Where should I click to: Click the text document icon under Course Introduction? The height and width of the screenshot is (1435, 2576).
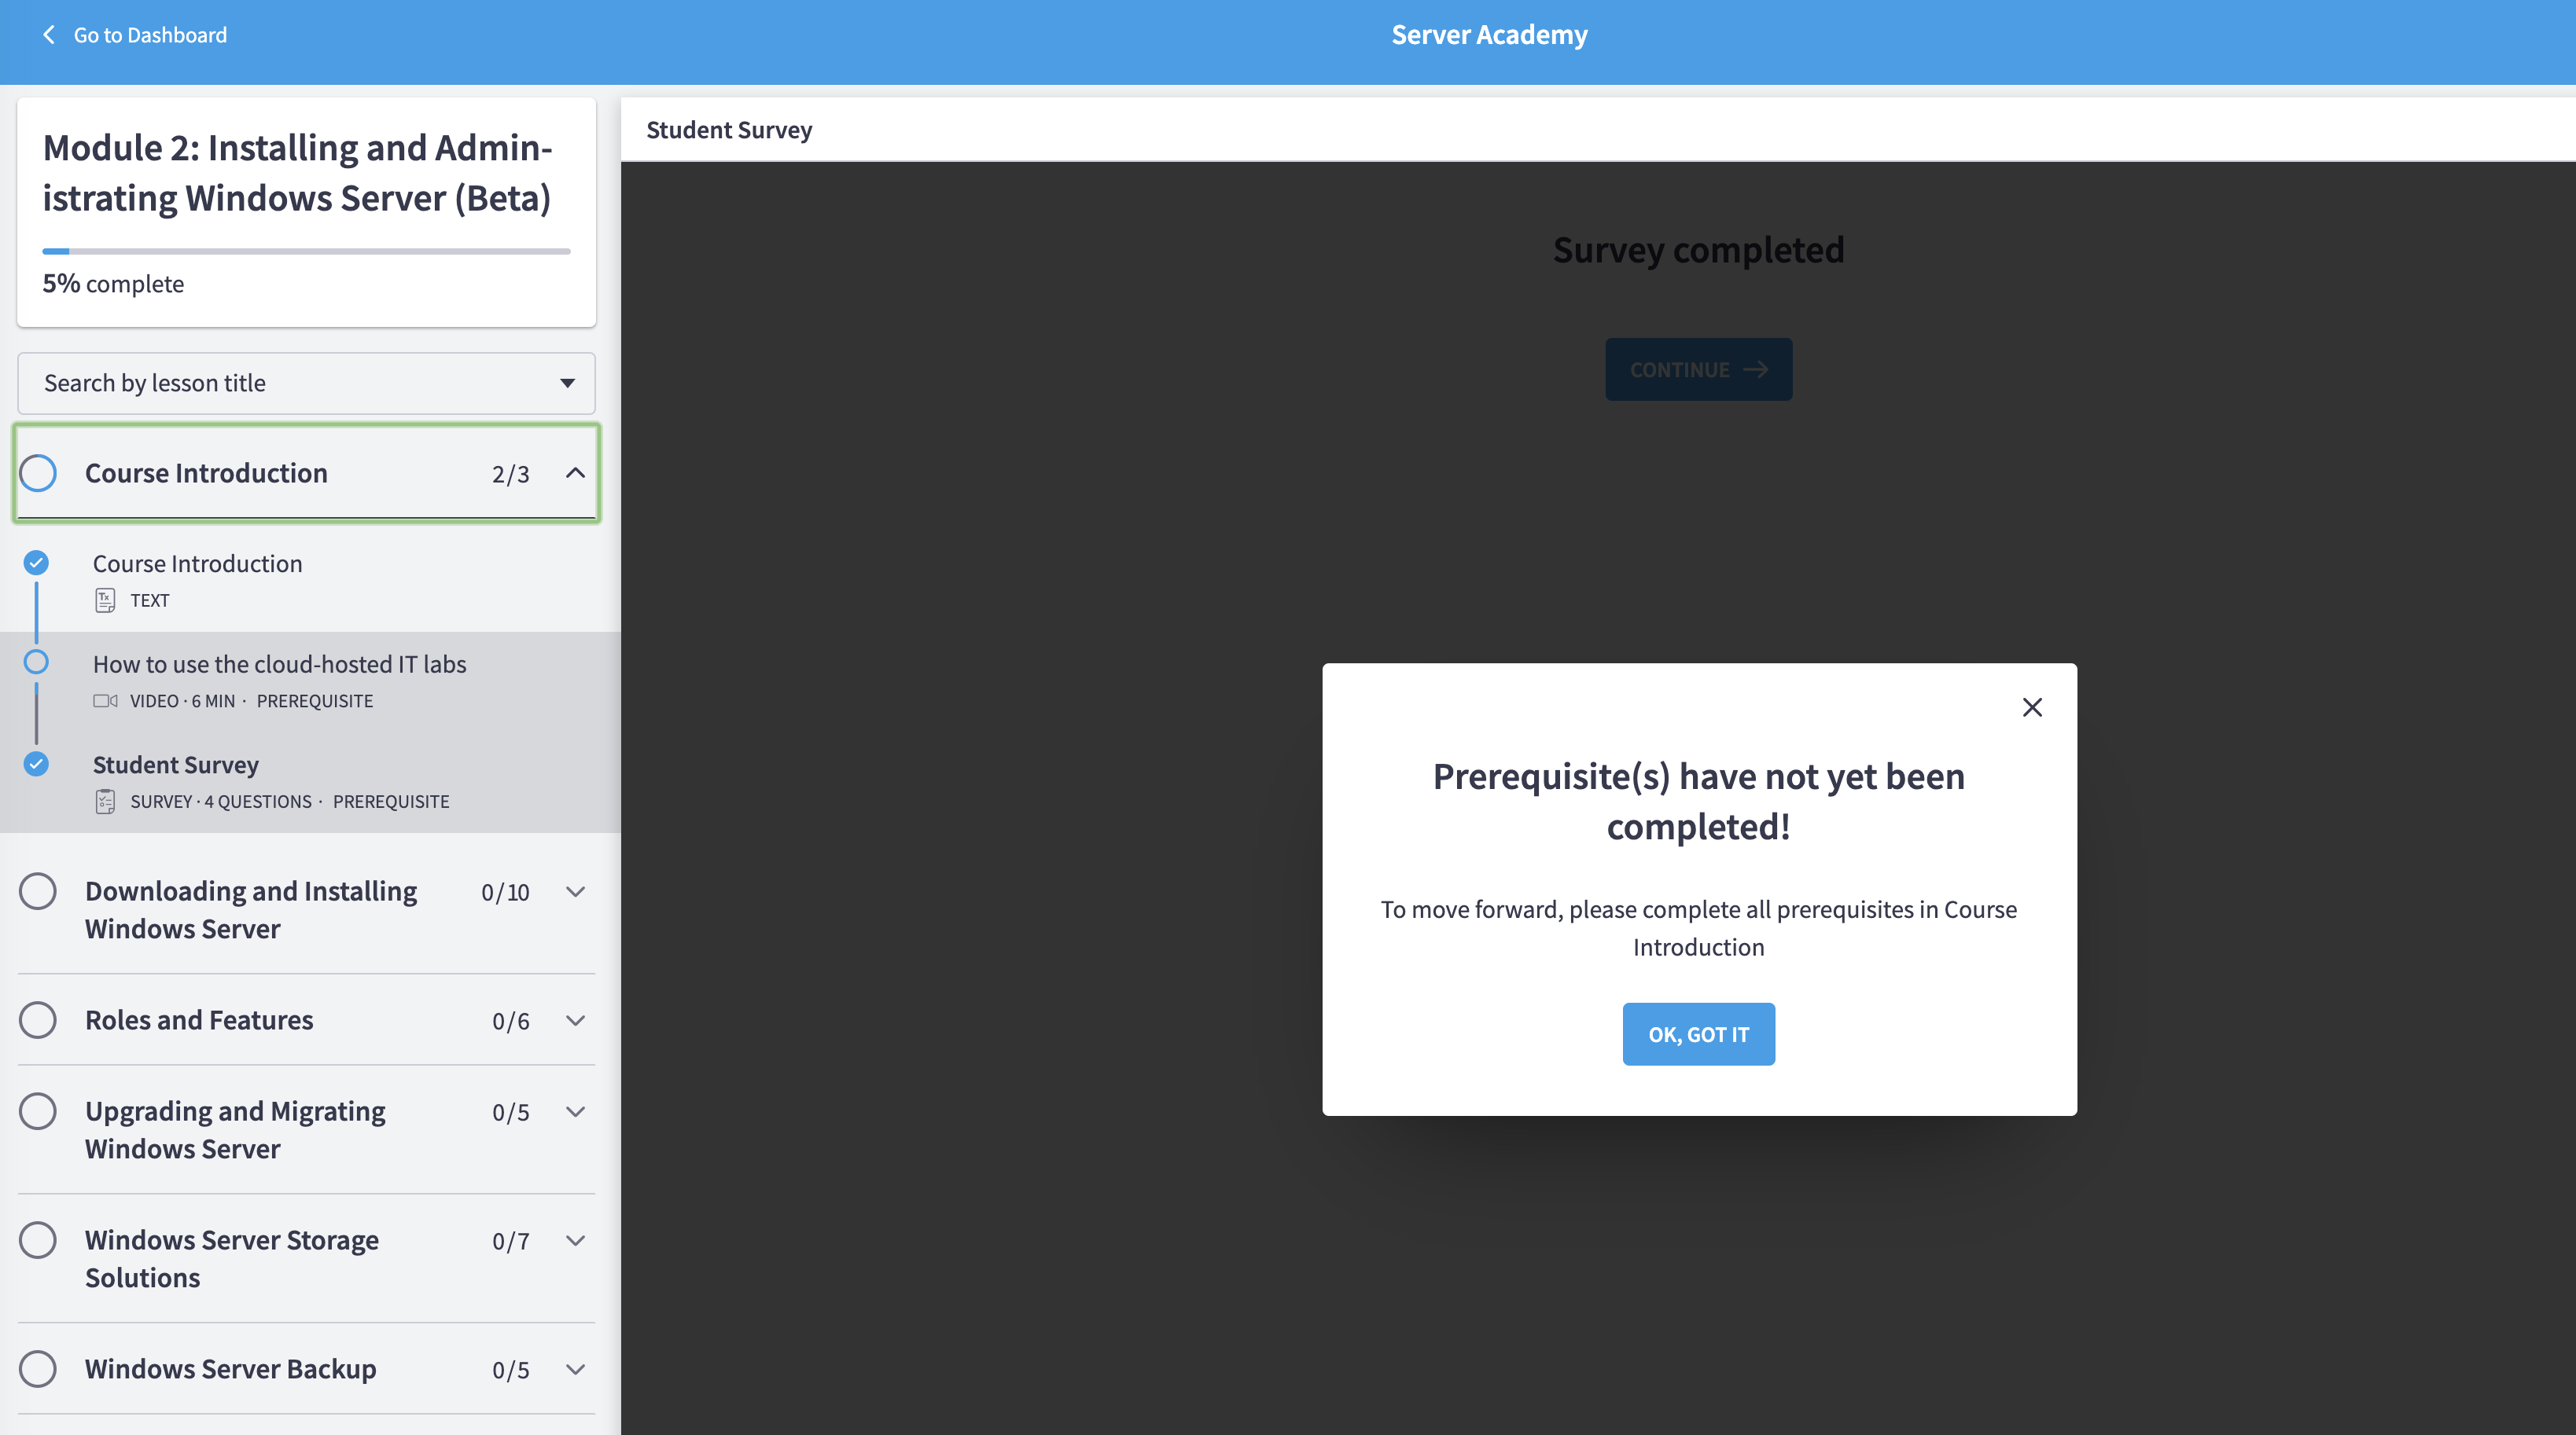click(x=105, y=600)
